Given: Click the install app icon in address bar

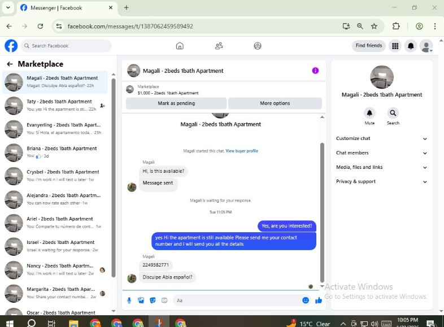Looking at the screenshot, I should 346,27.
